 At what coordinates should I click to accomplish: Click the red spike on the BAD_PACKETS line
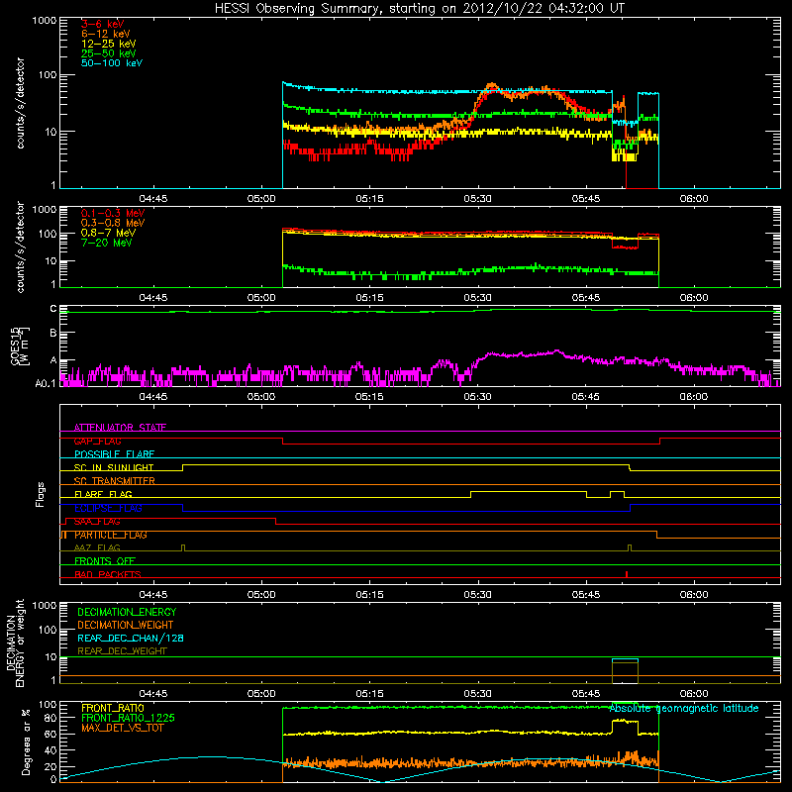627,574
